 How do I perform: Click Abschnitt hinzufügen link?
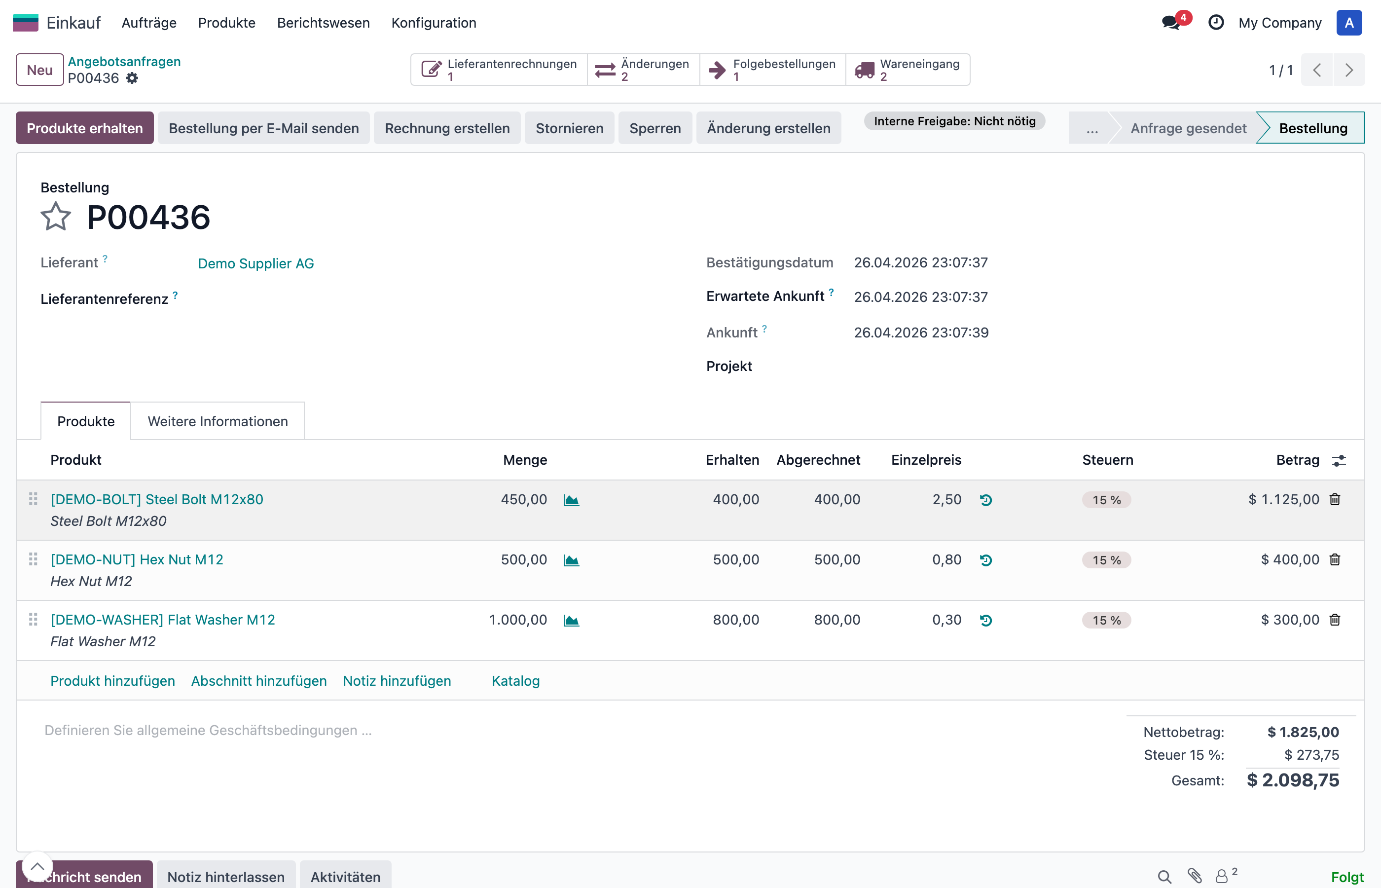259,681
